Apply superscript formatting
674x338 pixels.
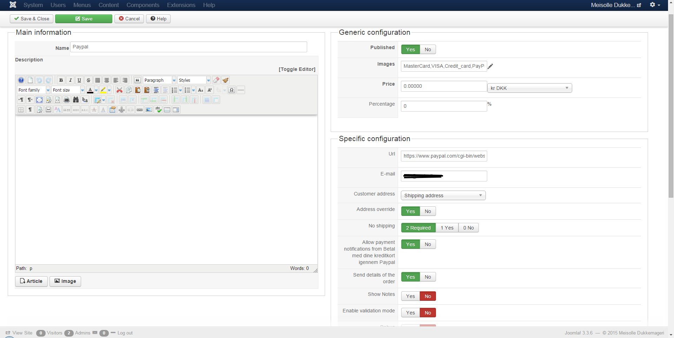tap(210, 90)
